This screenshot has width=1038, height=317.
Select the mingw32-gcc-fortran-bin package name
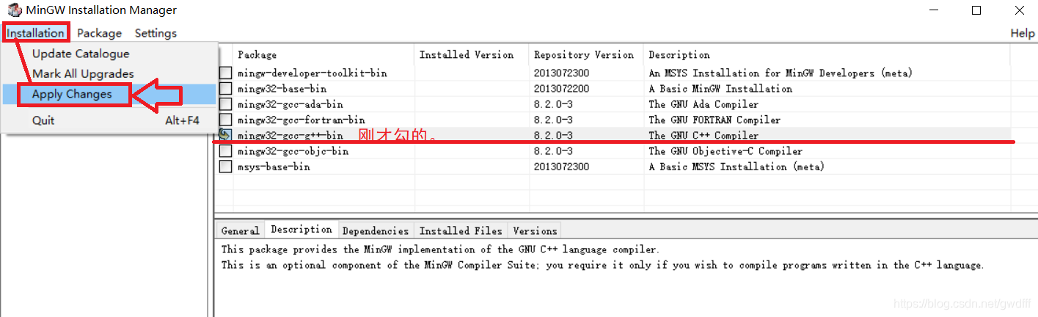tap(301, 120)
